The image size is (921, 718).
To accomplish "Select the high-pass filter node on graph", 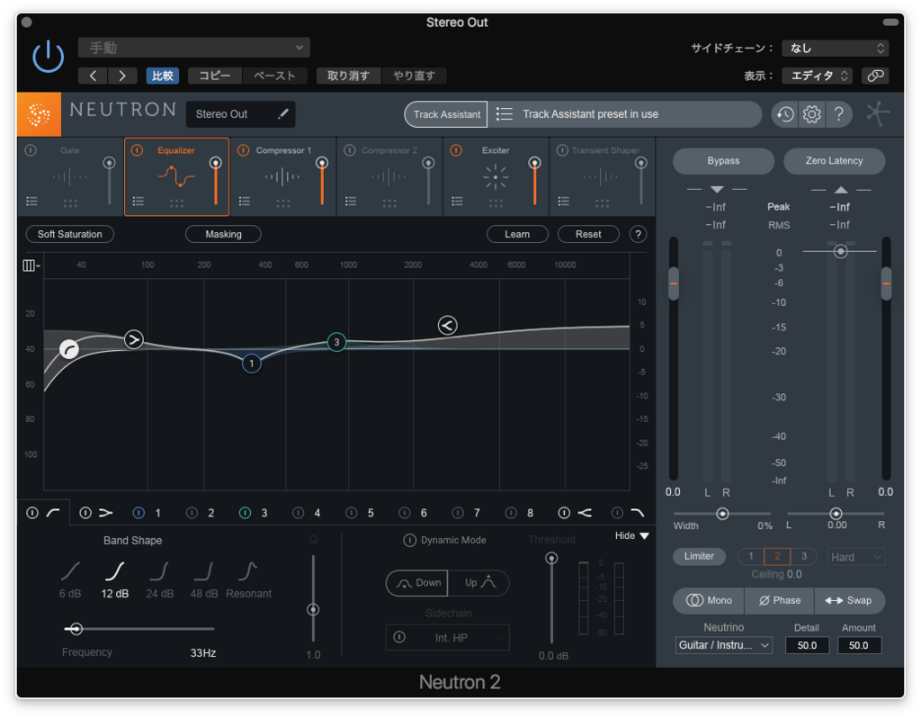I will (69, 350).
